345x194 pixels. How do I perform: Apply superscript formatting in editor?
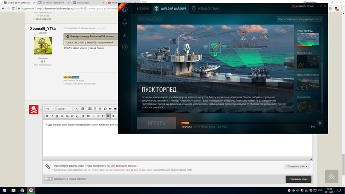pos(72,116)
